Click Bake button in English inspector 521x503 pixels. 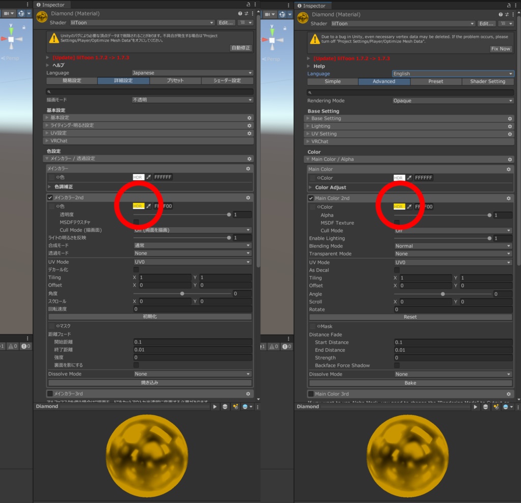pyautogui.click(x=411, y=383)
